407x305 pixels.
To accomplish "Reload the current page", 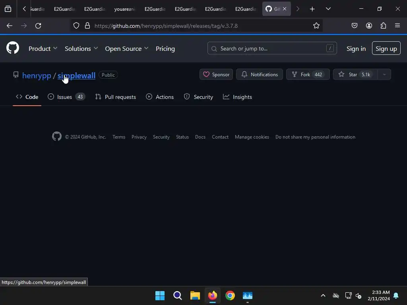I will 38,26.
